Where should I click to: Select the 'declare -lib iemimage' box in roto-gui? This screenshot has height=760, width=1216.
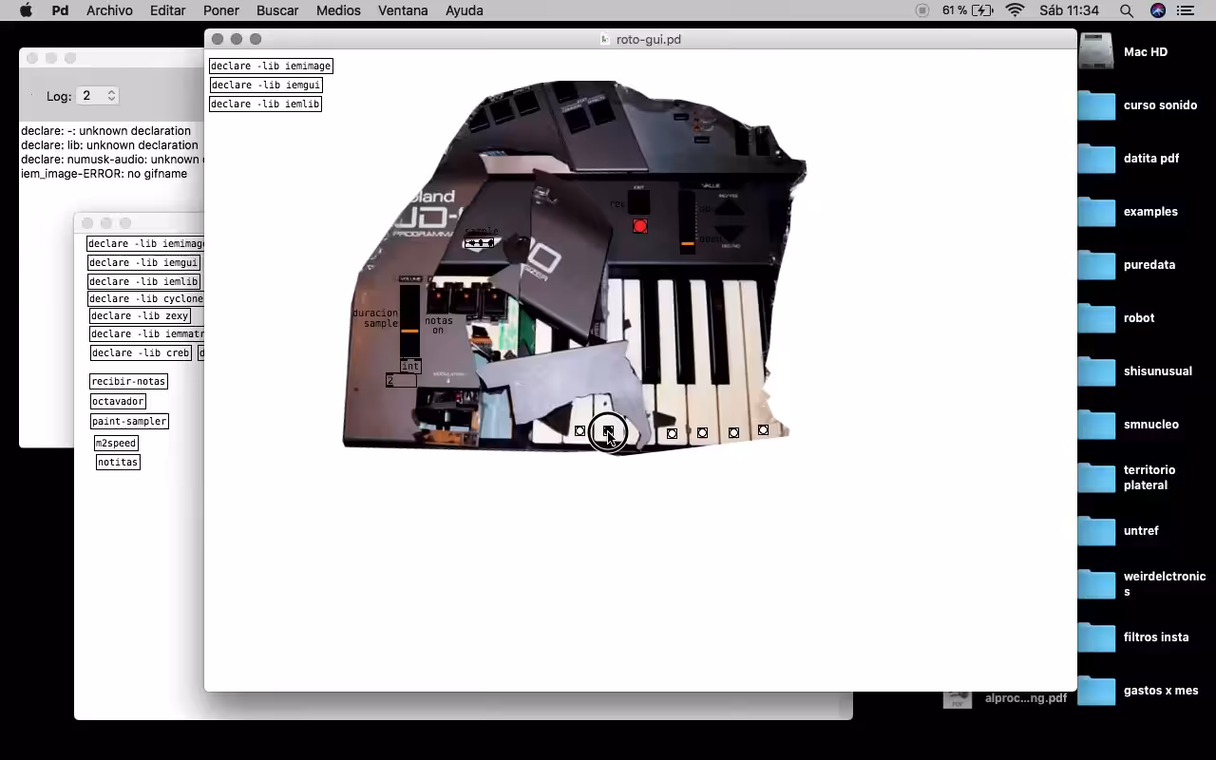coord(271,66)
